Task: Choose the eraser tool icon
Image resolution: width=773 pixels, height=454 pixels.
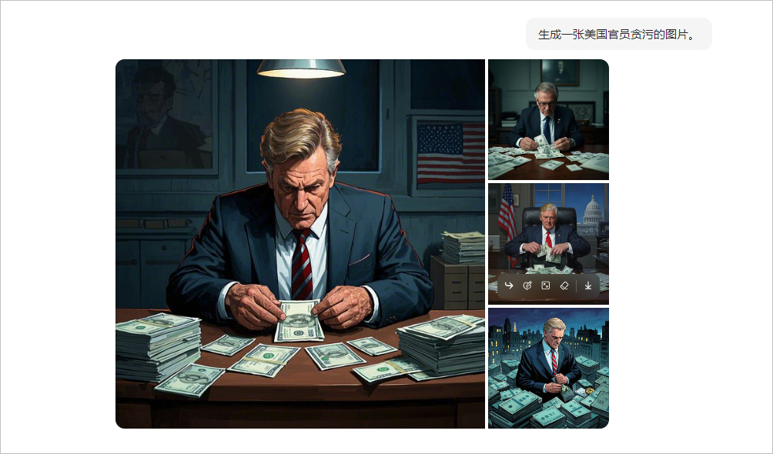Action: coord(564,285)
